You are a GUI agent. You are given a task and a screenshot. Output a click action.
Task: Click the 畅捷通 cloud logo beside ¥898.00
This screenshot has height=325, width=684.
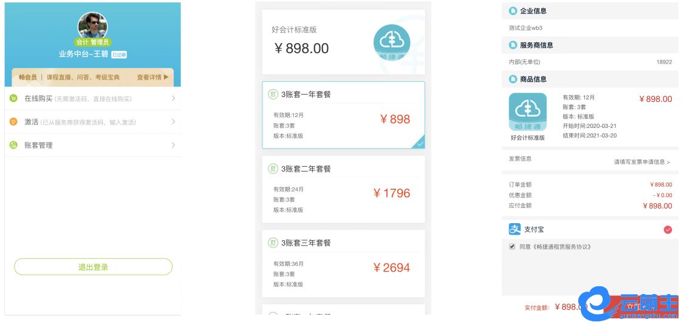391,42
